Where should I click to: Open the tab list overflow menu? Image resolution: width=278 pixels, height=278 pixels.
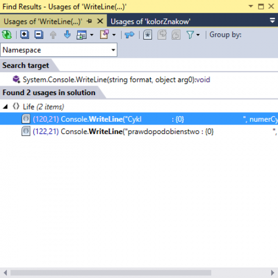click(272, 21)
